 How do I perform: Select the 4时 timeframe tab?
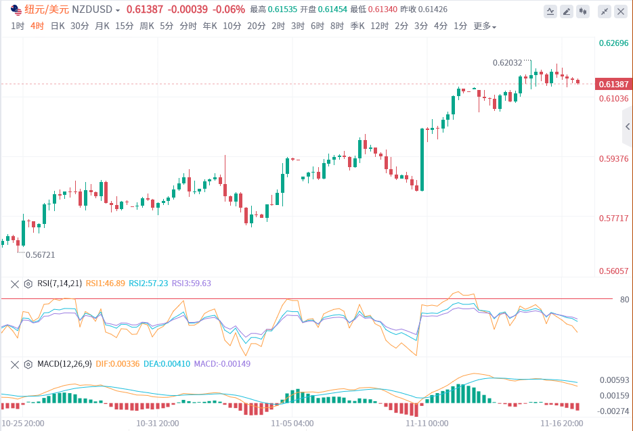[37, 26]
